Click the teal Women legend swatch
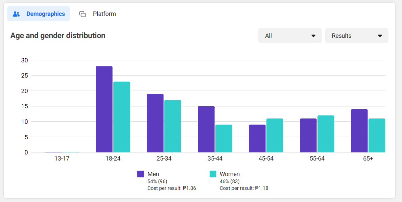Screen dimensions: 402x202 [213, 174]
